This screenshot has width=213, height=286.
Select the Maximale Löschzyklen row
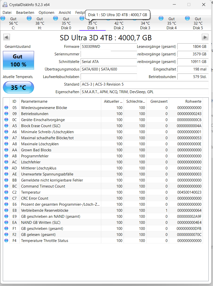103,144
